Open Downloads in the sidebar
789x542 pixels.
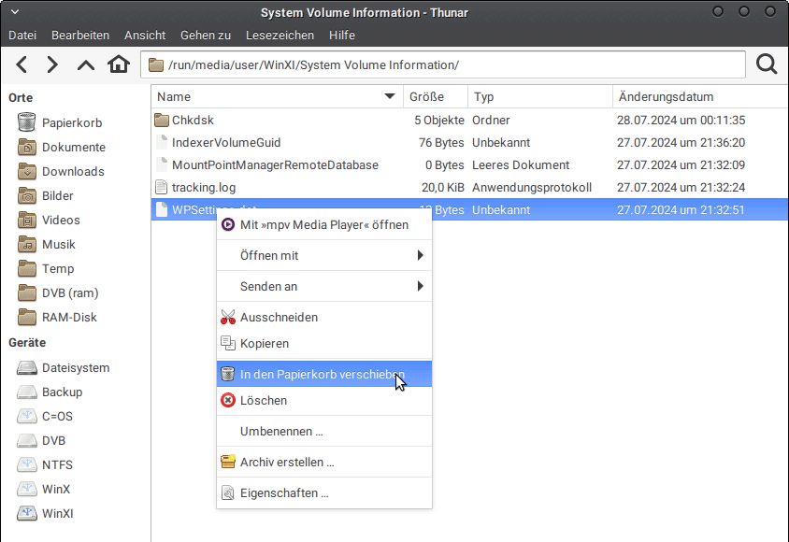(61, 171)
